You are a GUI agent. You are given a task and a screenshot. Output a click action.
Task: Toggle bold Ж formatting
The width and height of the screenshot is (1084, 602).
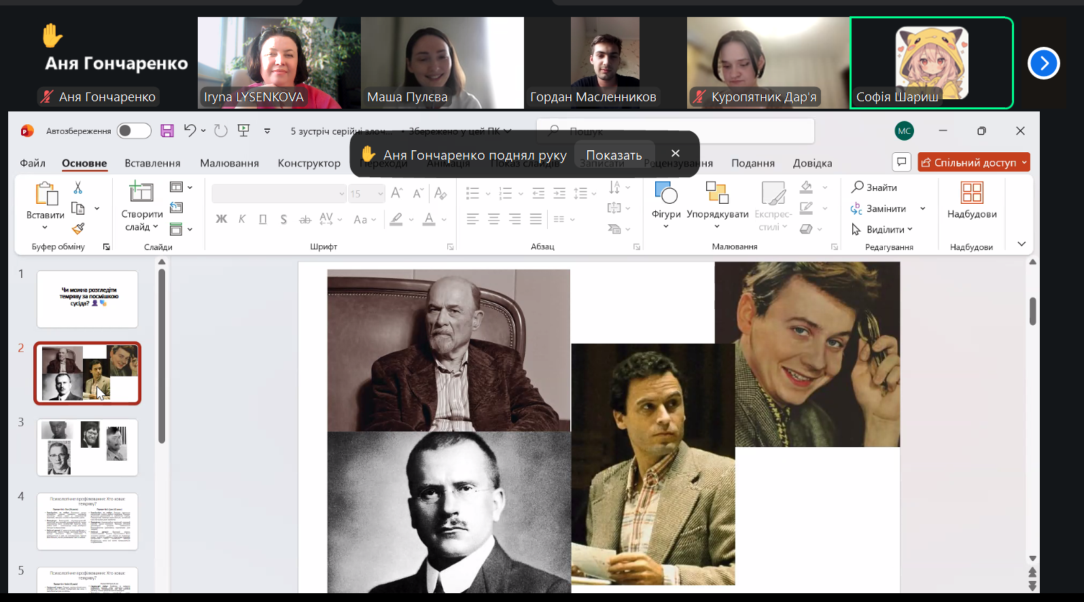point(222,219)
